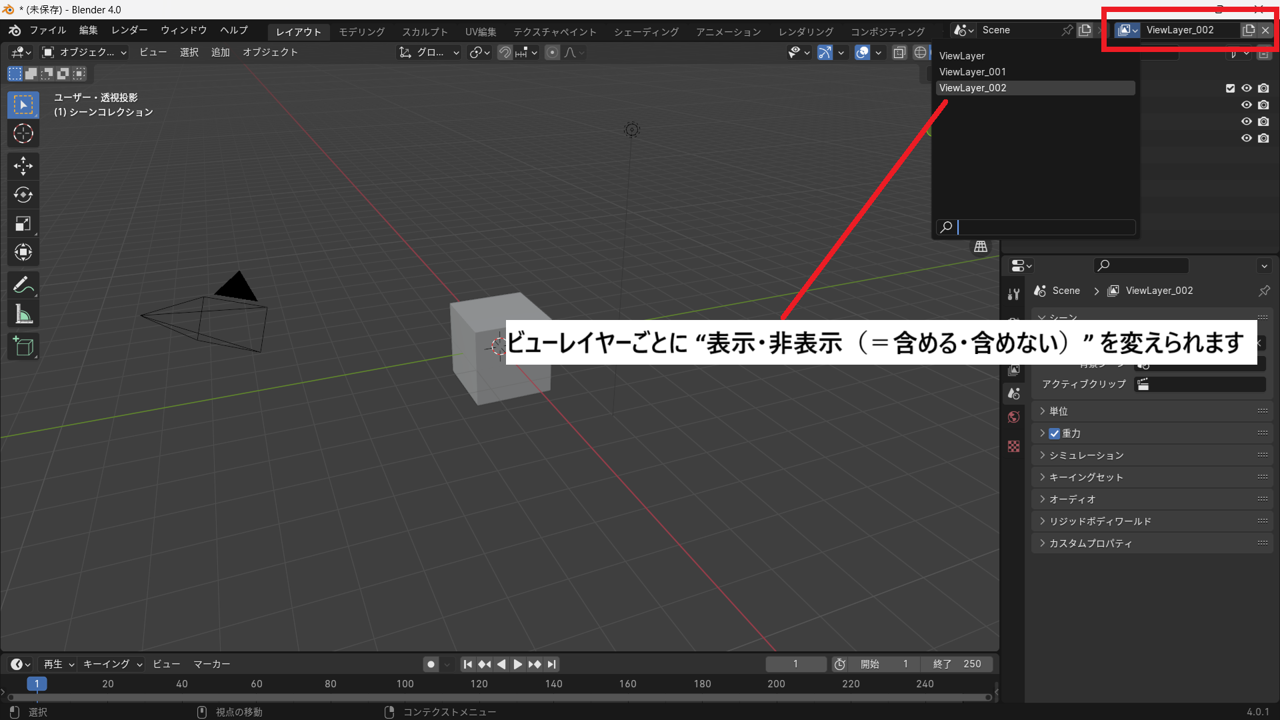
Task: Select the Rotate tool
Action: pyautogui.click(x=23, y=195)
